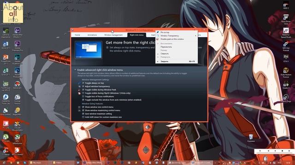Screen dimensions: 295x165
Task: Check Toggle loss of focus notifications
Action: click(83, 96)
